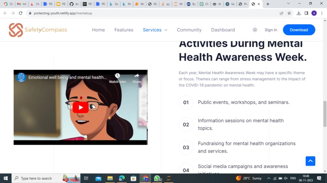Image resolution: width=327 pixels, height=183 pixels.
Task: Close the active browser tab
Action: click(x=259, y=4)
